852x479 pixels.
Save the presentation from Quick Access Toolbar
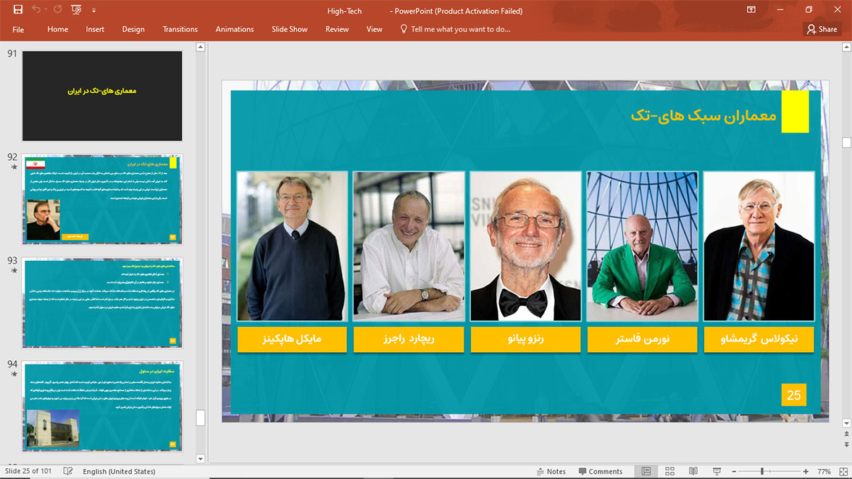tap(18, 10)
